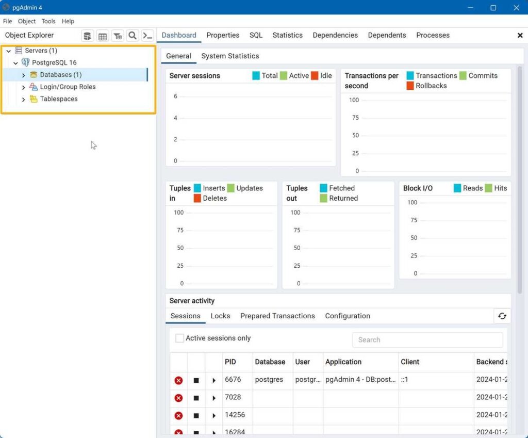Select the Databases (1) tree item
This screenshot has width=528, height=438.
tap(61, 74)
